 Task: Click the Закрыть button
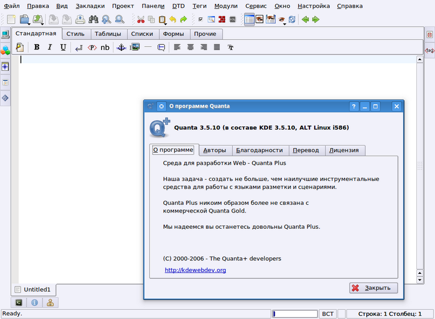pyautogui.click(x=374, y=288)
